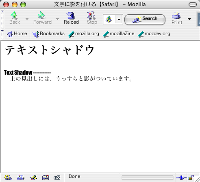Image resolution: width=200 pixels, height=182 pixels.
Task: Open the Bookmarks menu
Action: click(48, 34)
